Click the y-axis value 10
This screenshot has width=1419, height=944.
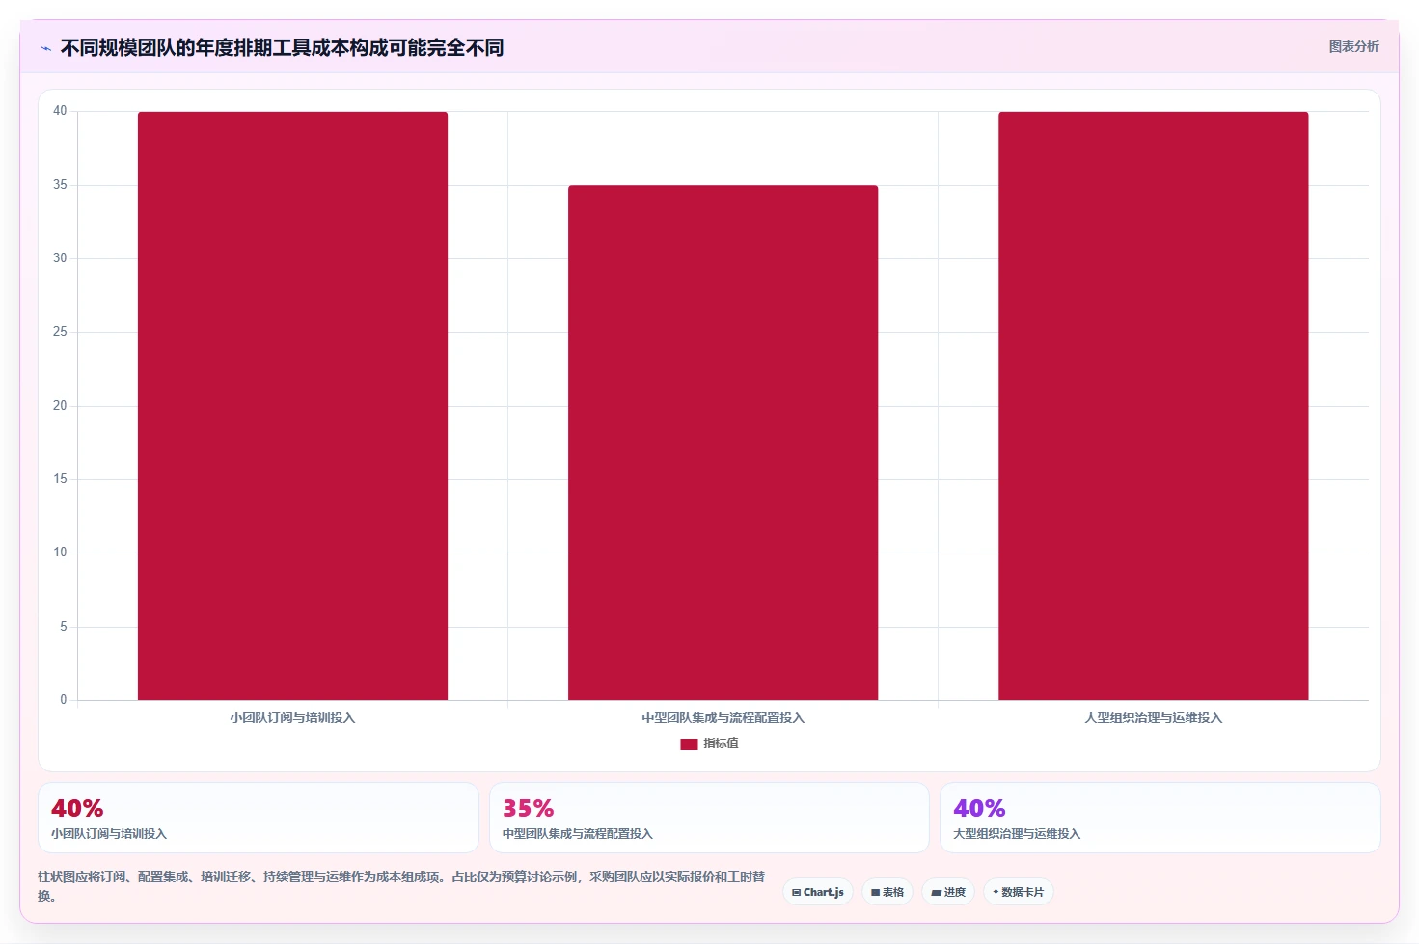pos(60,553)
